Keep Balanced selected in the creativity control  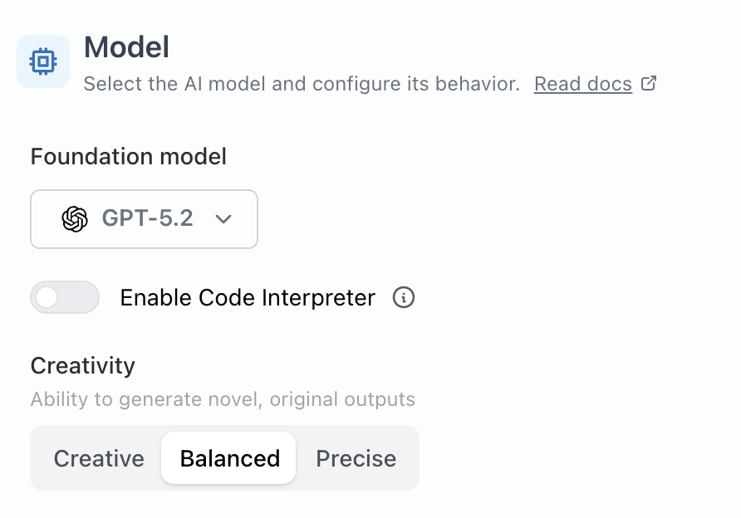coord(228,457)
